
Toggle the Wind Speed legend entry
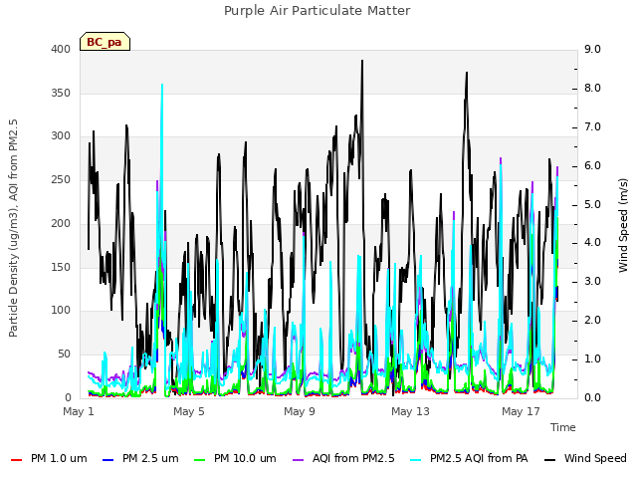[x=585, y=458]
